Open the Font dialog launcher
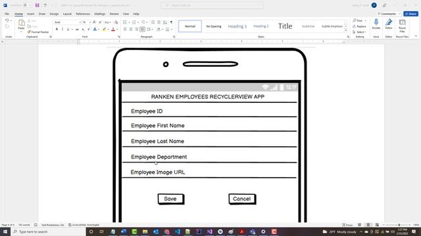 click(x=119, y=37)
